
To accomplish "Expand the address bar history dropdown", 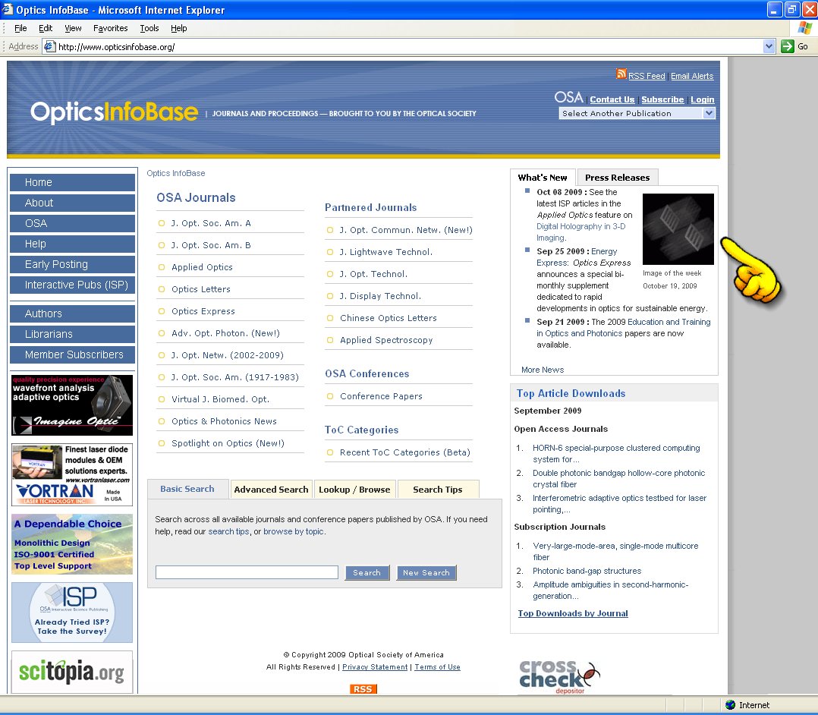I will 769,46.
